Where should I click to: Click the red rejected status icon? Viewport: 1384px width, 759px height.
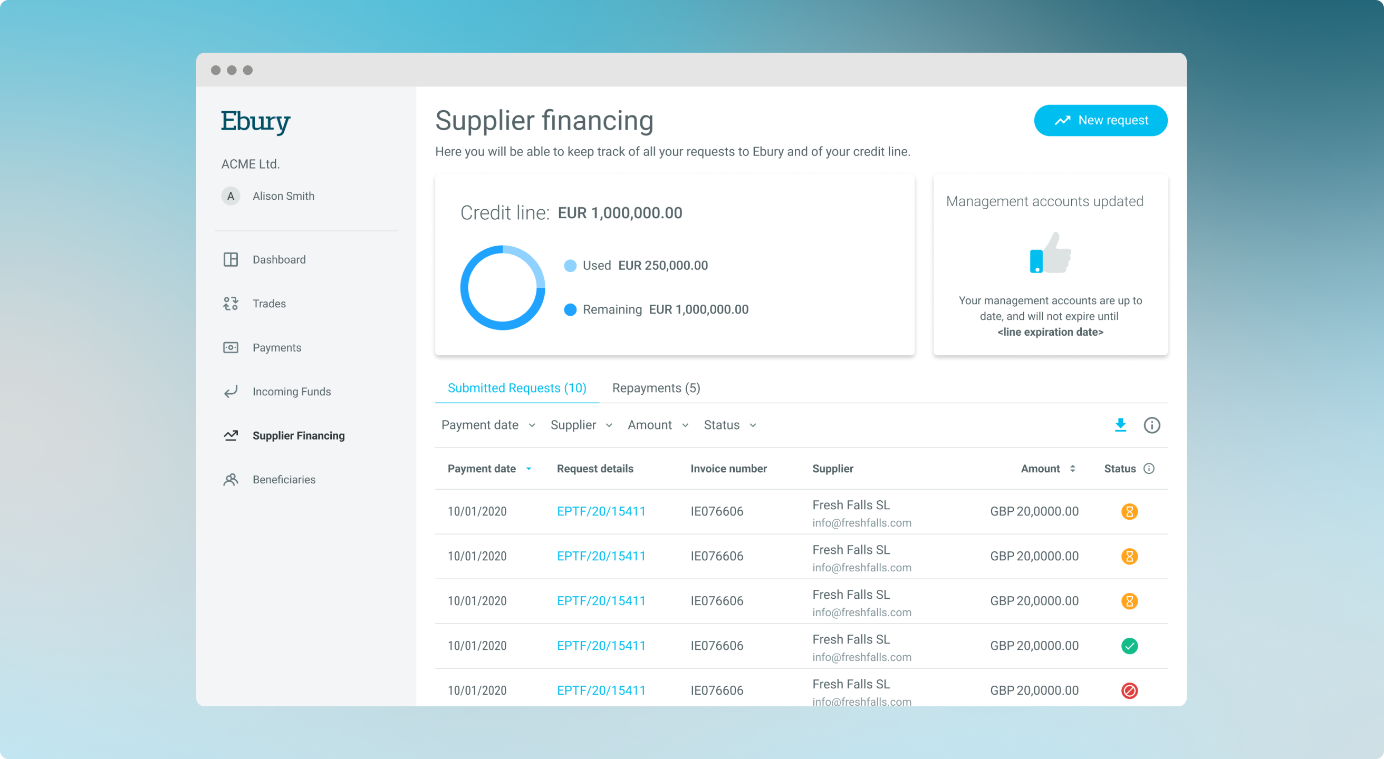pos(1129,691)
